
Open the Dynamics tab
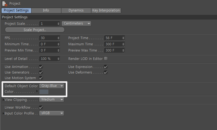click(x=76, y=11)
